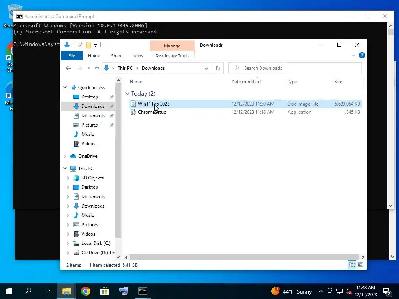
Task: Launch Google Chrome from taskbar
Action: click(x=85, y=291)
